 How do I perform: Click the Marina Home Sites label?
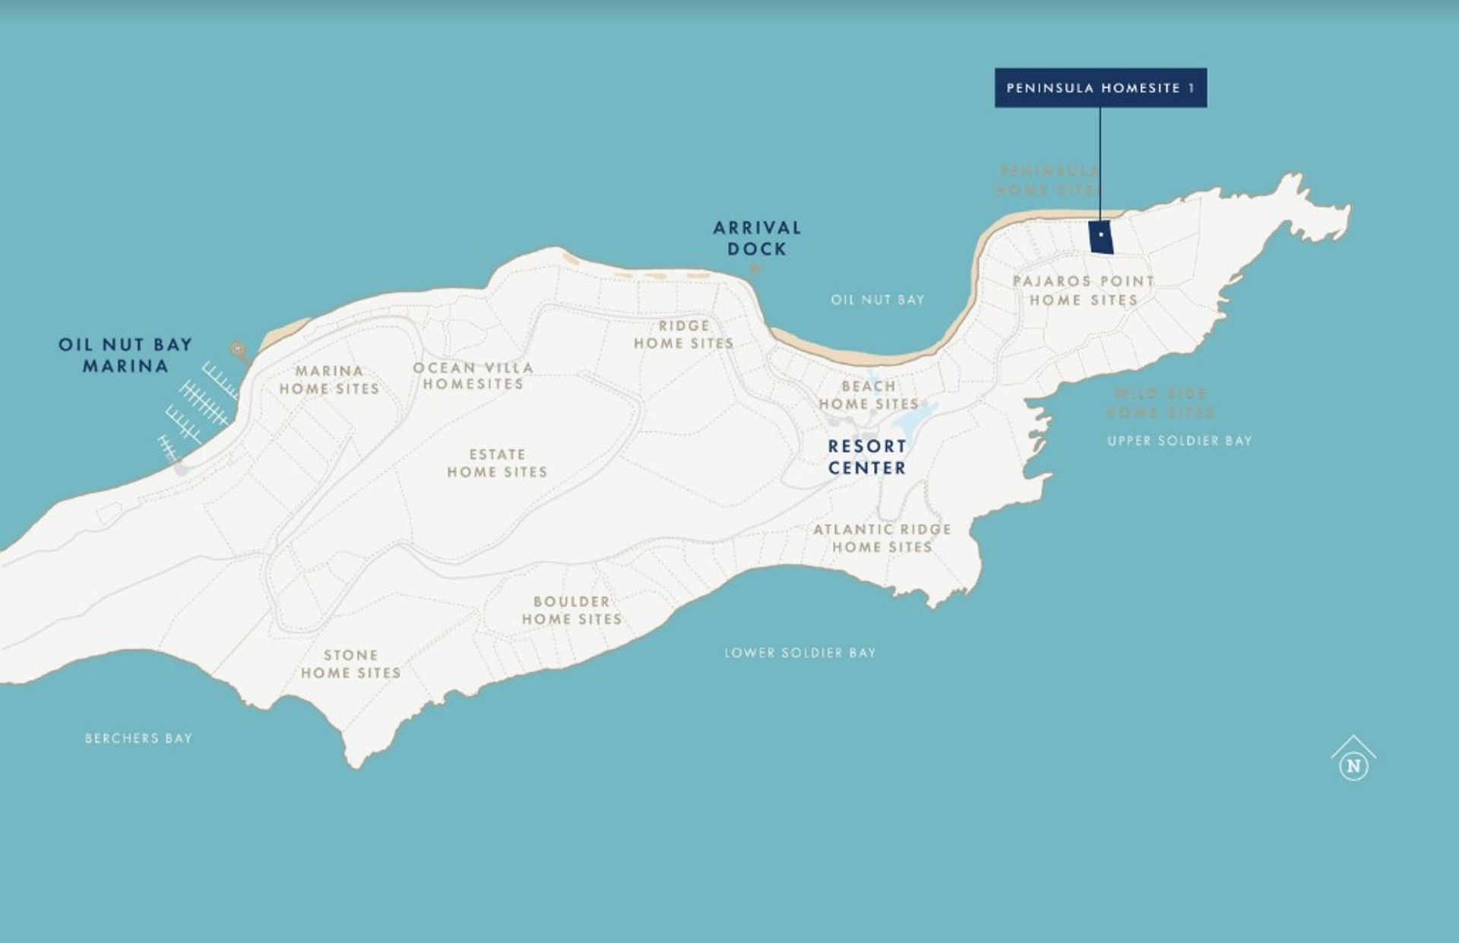click(329, 380)
